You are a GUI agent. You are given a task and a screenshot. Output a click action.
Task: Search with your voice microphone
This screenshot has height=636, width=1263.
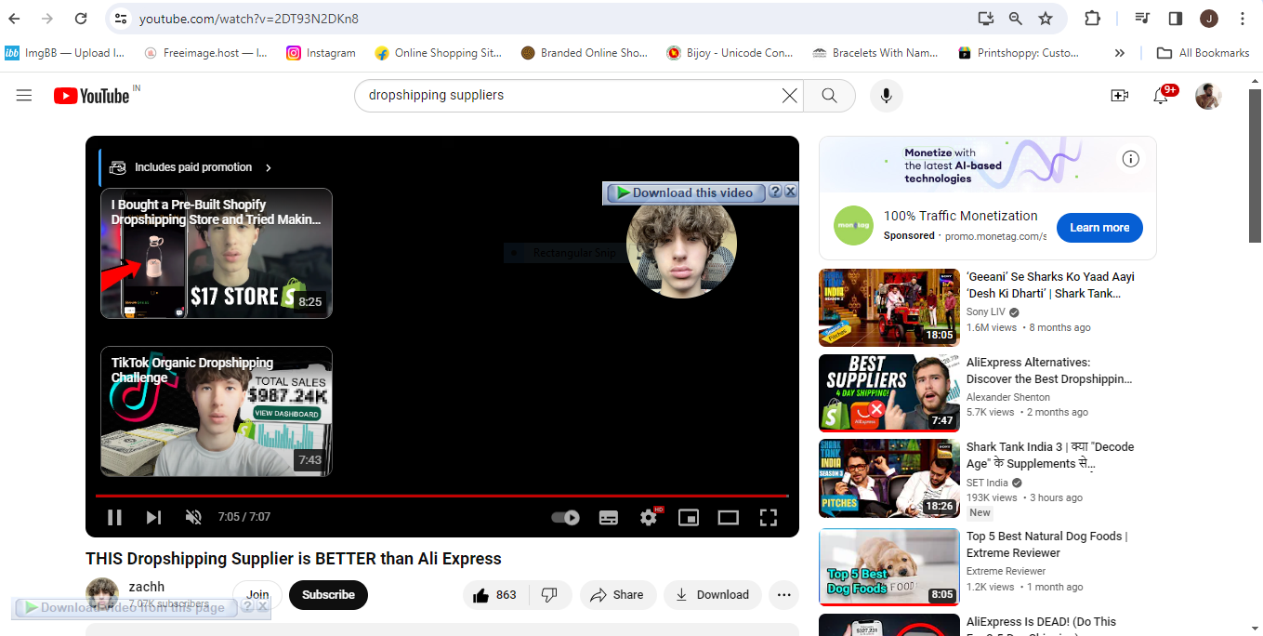coord(886,95)
